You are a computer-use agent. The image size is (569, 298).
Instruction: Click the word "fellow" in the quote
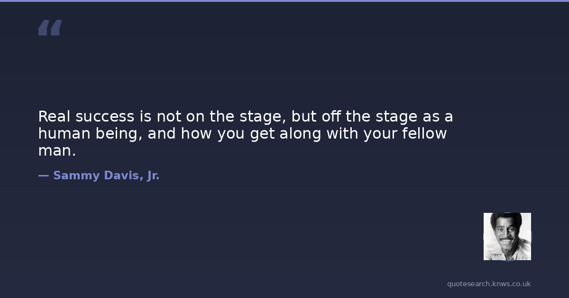(424, 134)
